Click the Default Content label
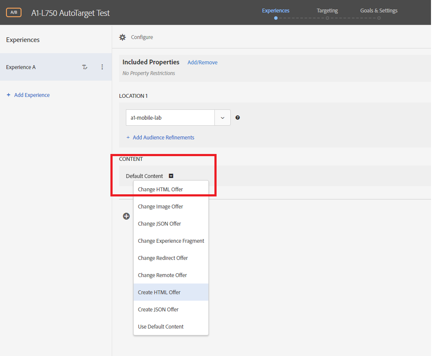 click(x=144, y=176)
